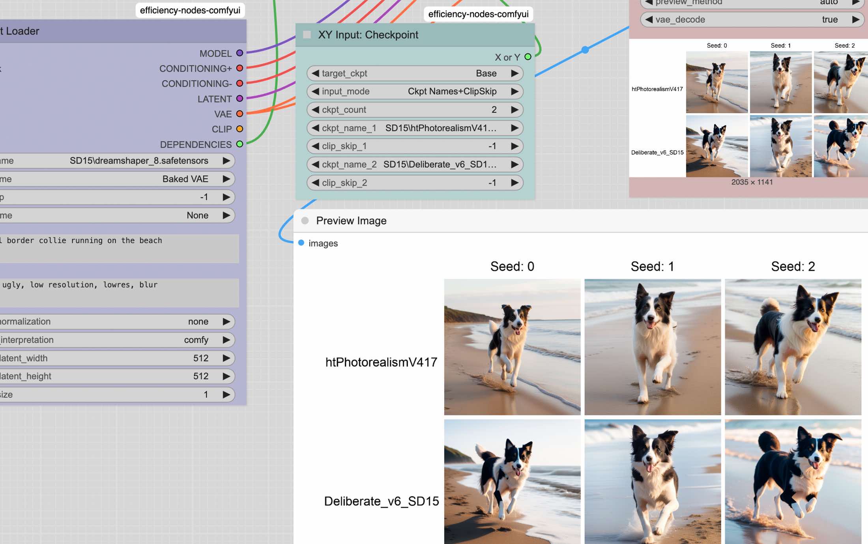This screenshot has height=544, width=868.
Task: Edit negative prompt ugly, low resolution text
Action: pyautogui.click(x=119, y=293)
